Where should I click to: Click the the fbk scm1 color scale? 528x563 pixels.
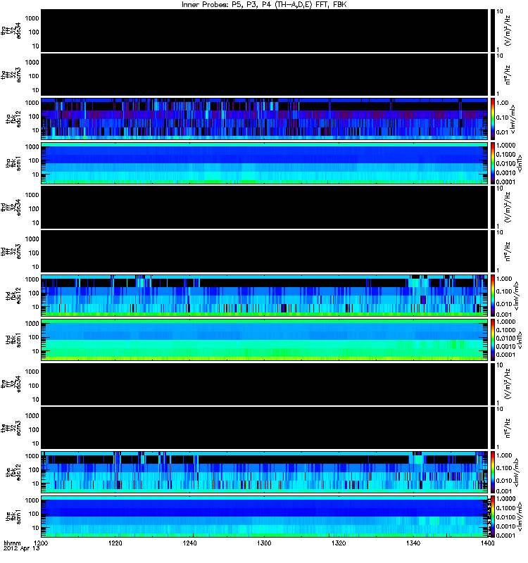pos(492,517)
